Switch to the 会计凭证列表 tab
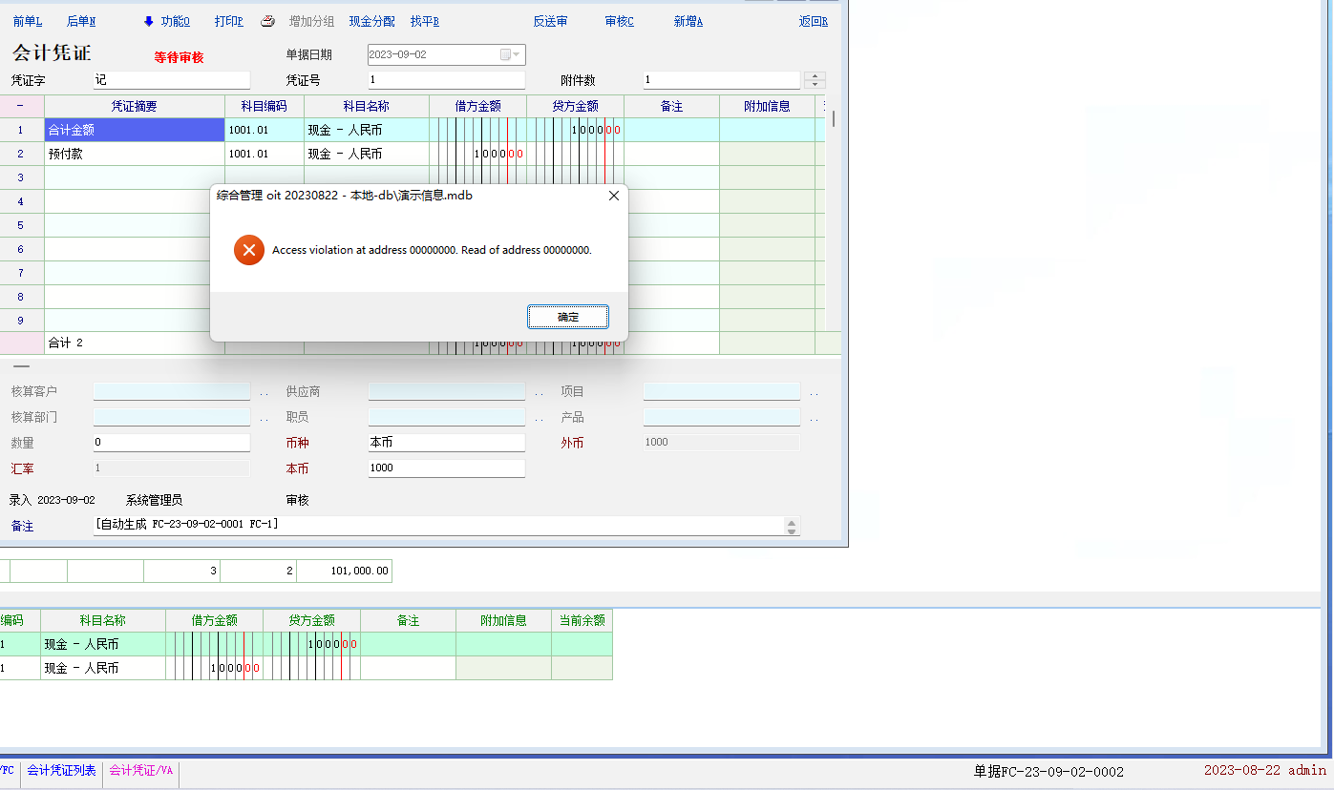This screenshot has height=790, width=1334. pyautogui.click(x=61, y=771)
